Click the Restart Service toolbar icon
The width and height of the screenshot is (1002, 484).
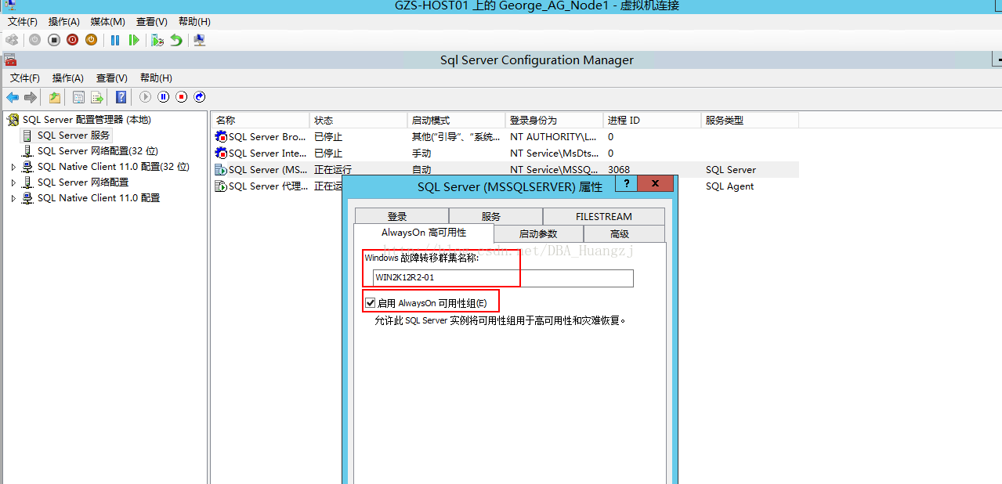click(x=200, y=97)
